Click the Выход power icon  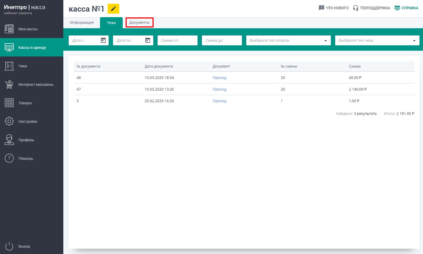coord(9,246)
